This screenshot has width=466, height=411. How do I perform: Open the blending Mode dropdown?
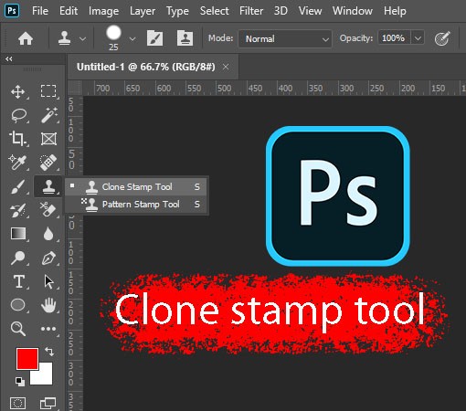[285, 38]
